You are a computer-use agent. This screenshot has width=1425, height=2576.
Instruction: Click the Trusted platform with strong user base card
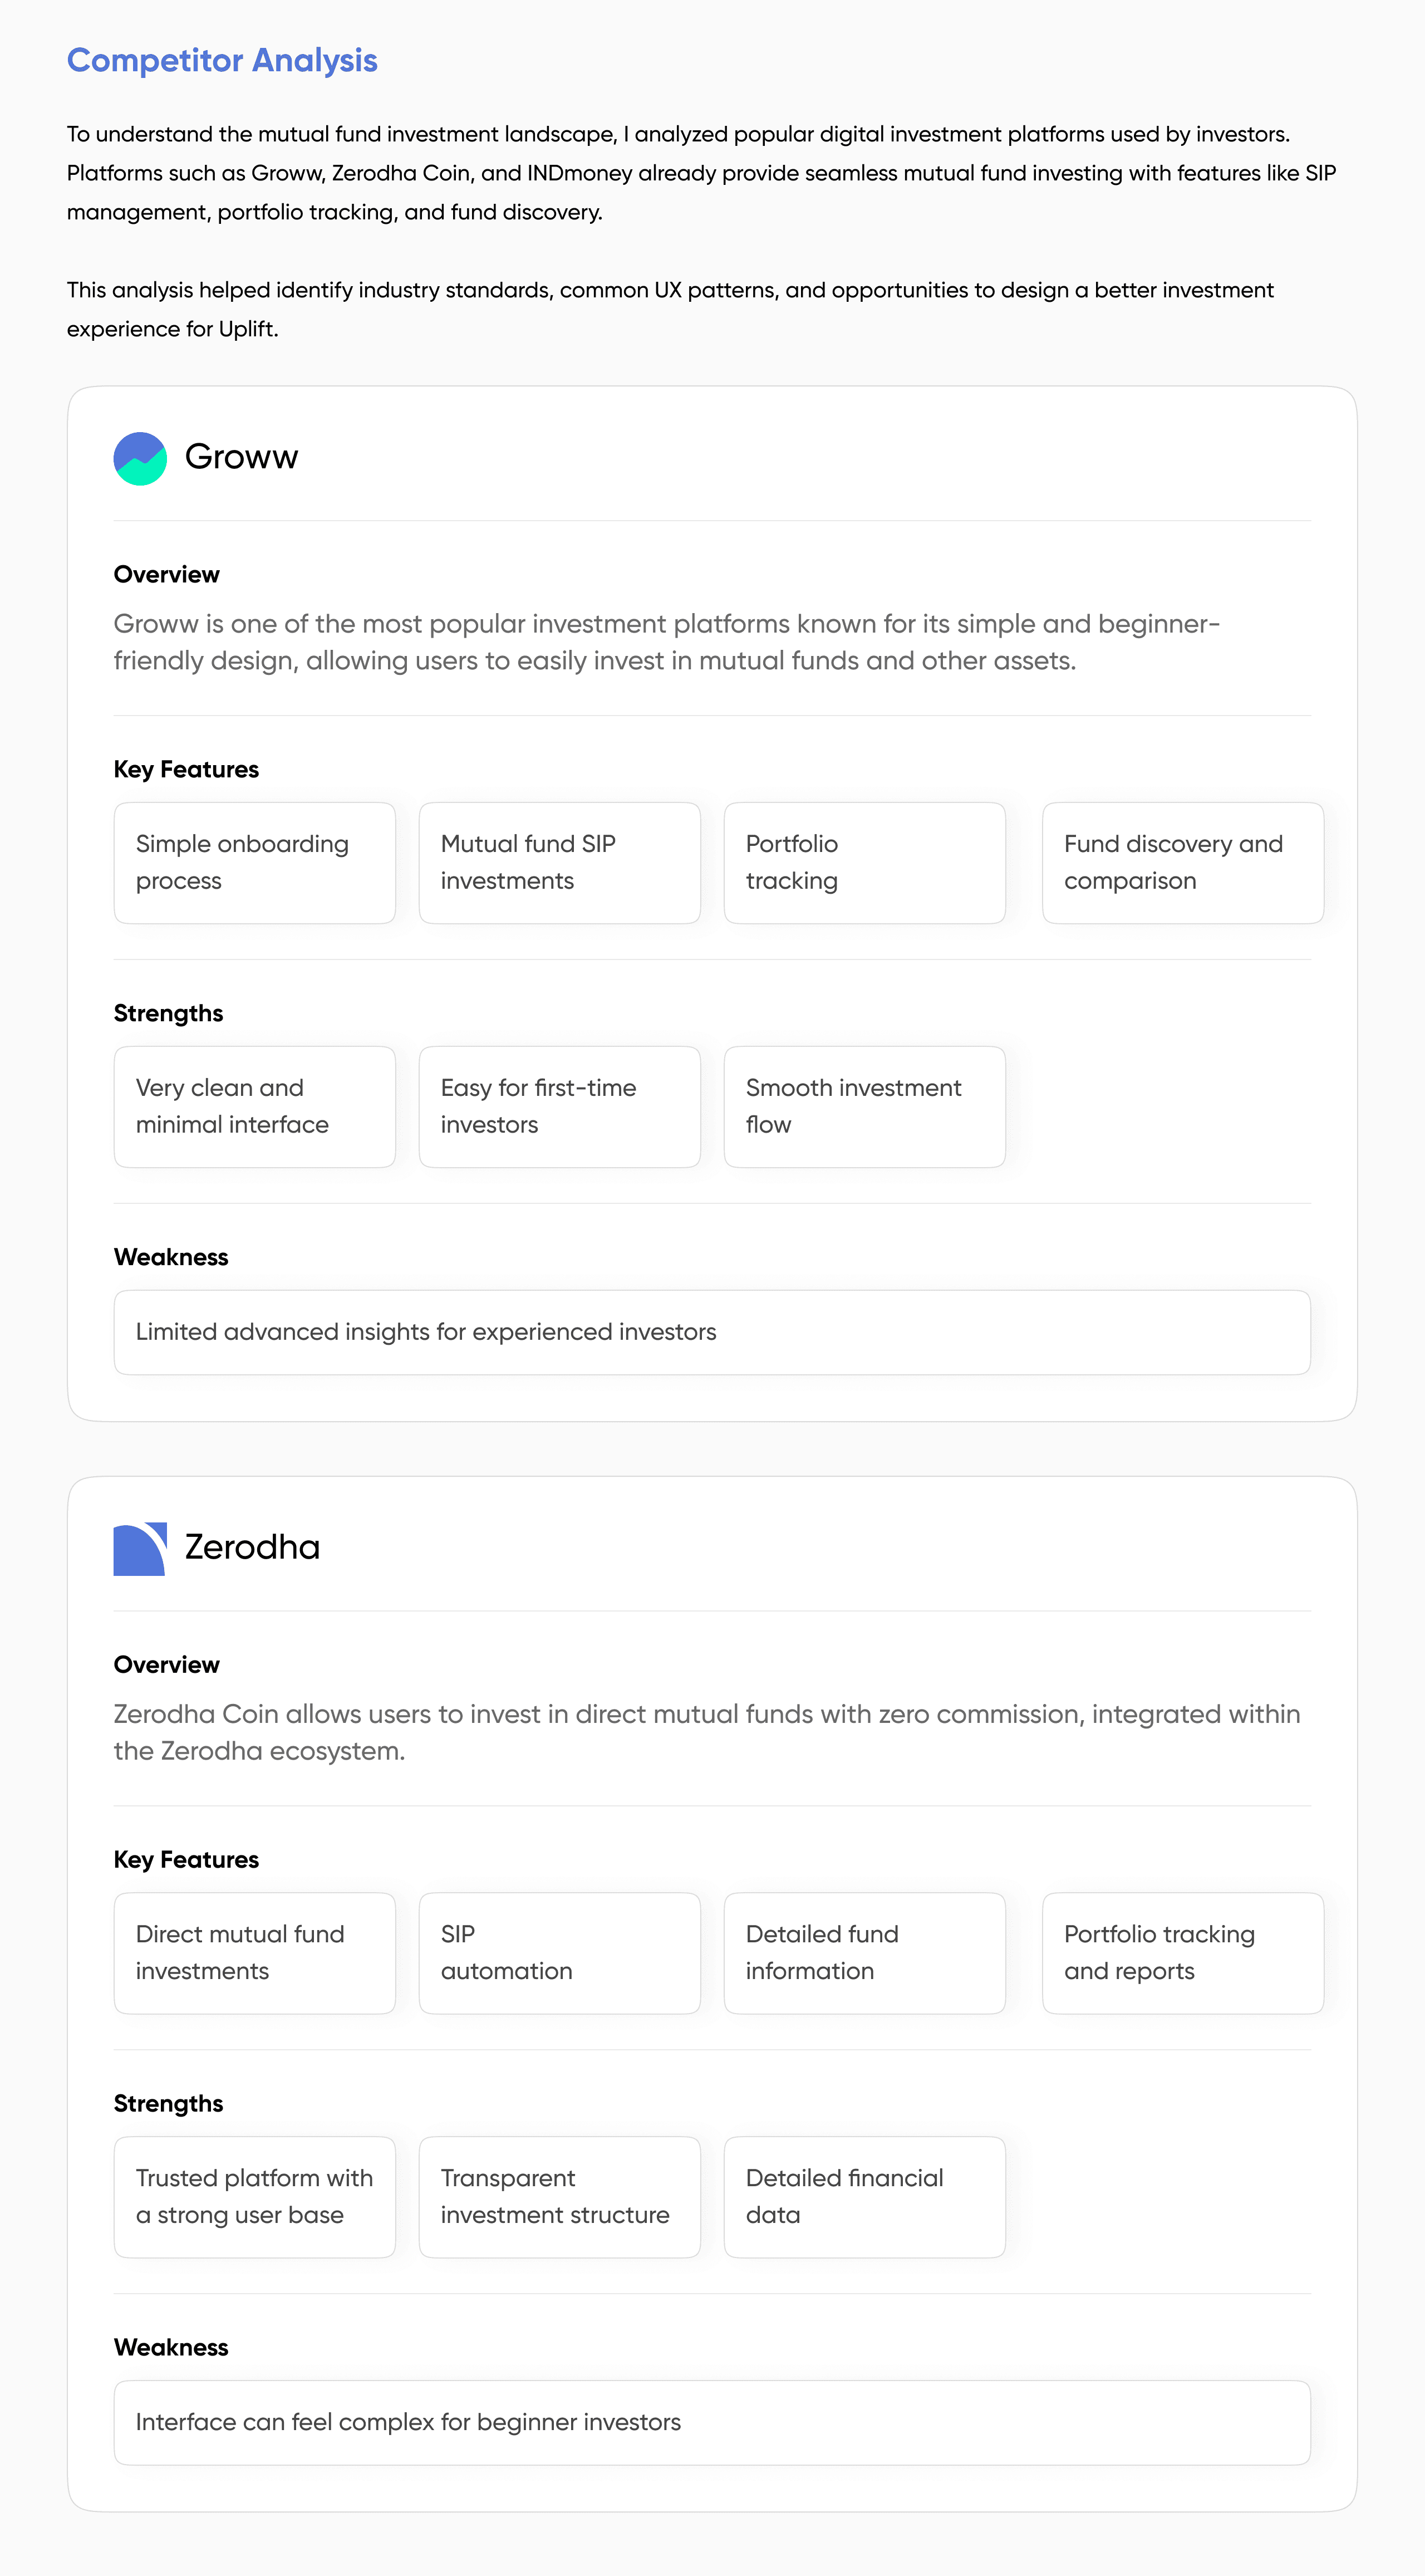(x=255, y=2196)
